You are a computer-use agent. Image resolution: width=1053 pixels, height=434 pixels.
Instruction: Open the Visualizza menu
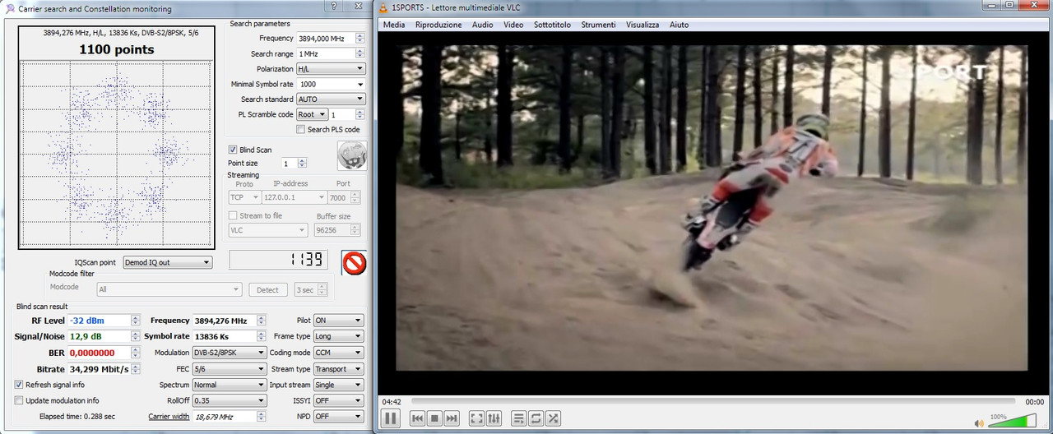(642, 25)
